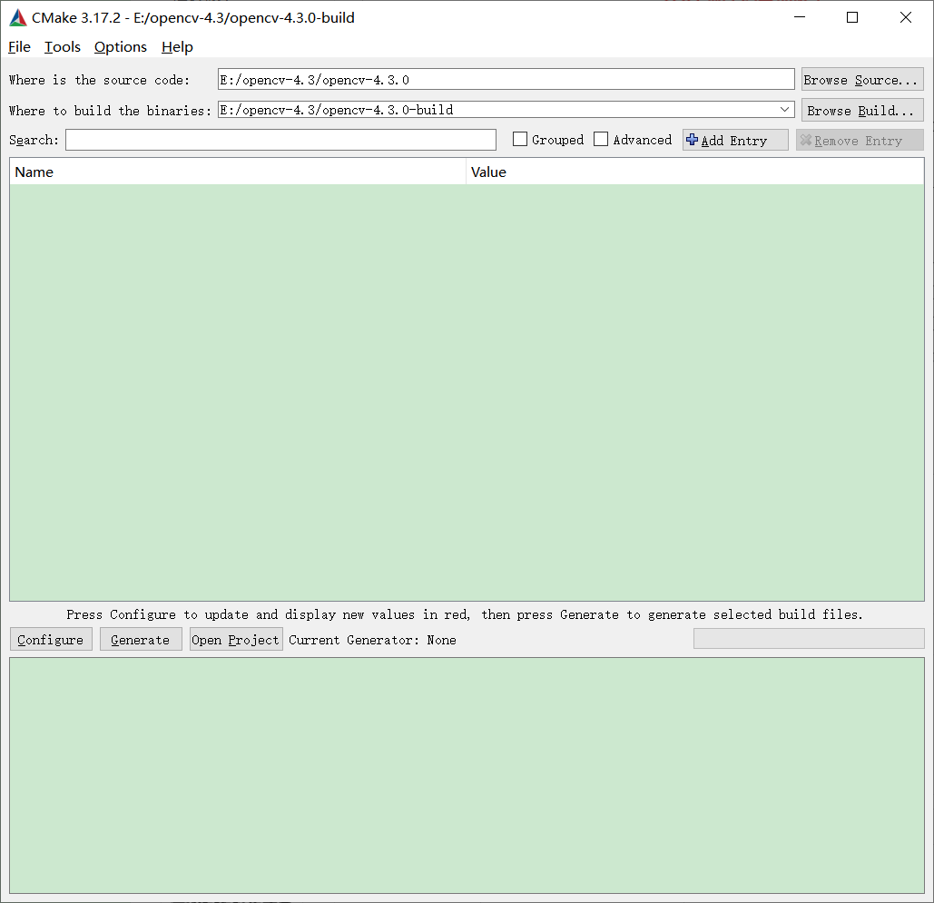Open the Help menu
934x903 pixels.
click(176, 47)
